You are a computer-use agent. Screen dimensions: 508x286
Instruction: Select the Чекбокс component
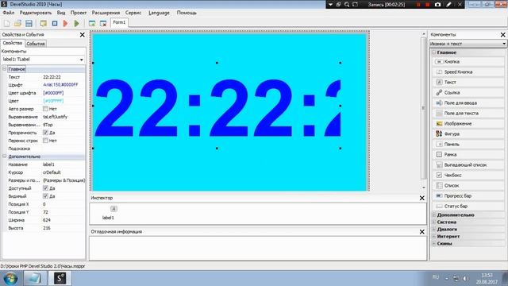point(468,175)
